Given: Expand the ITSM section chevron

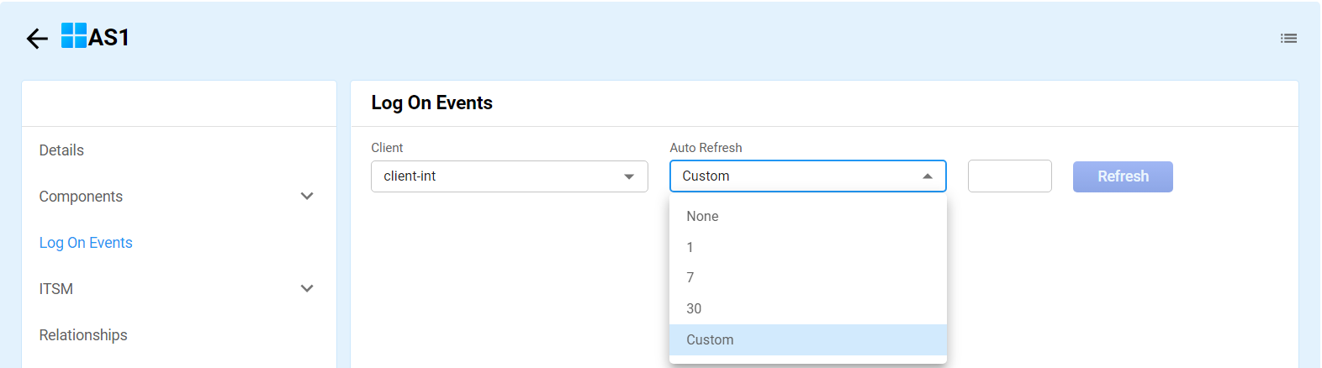Looking at the screenshot, I should pos(307,289).
